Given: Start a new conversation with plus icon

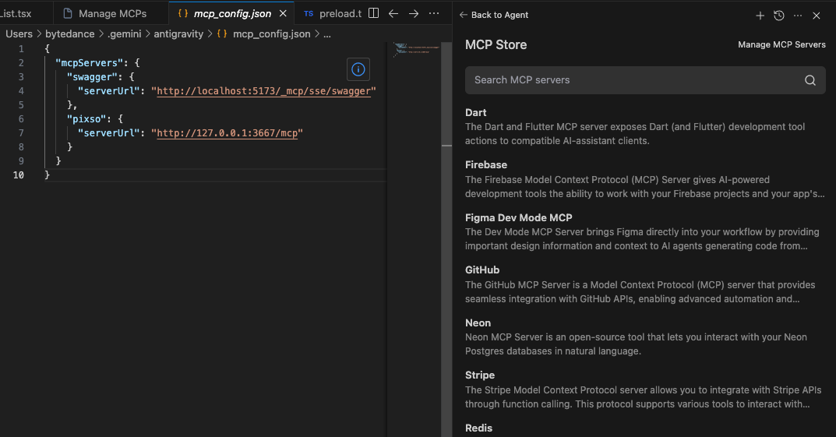Looking at the screenshot, I should coord(760,16).
